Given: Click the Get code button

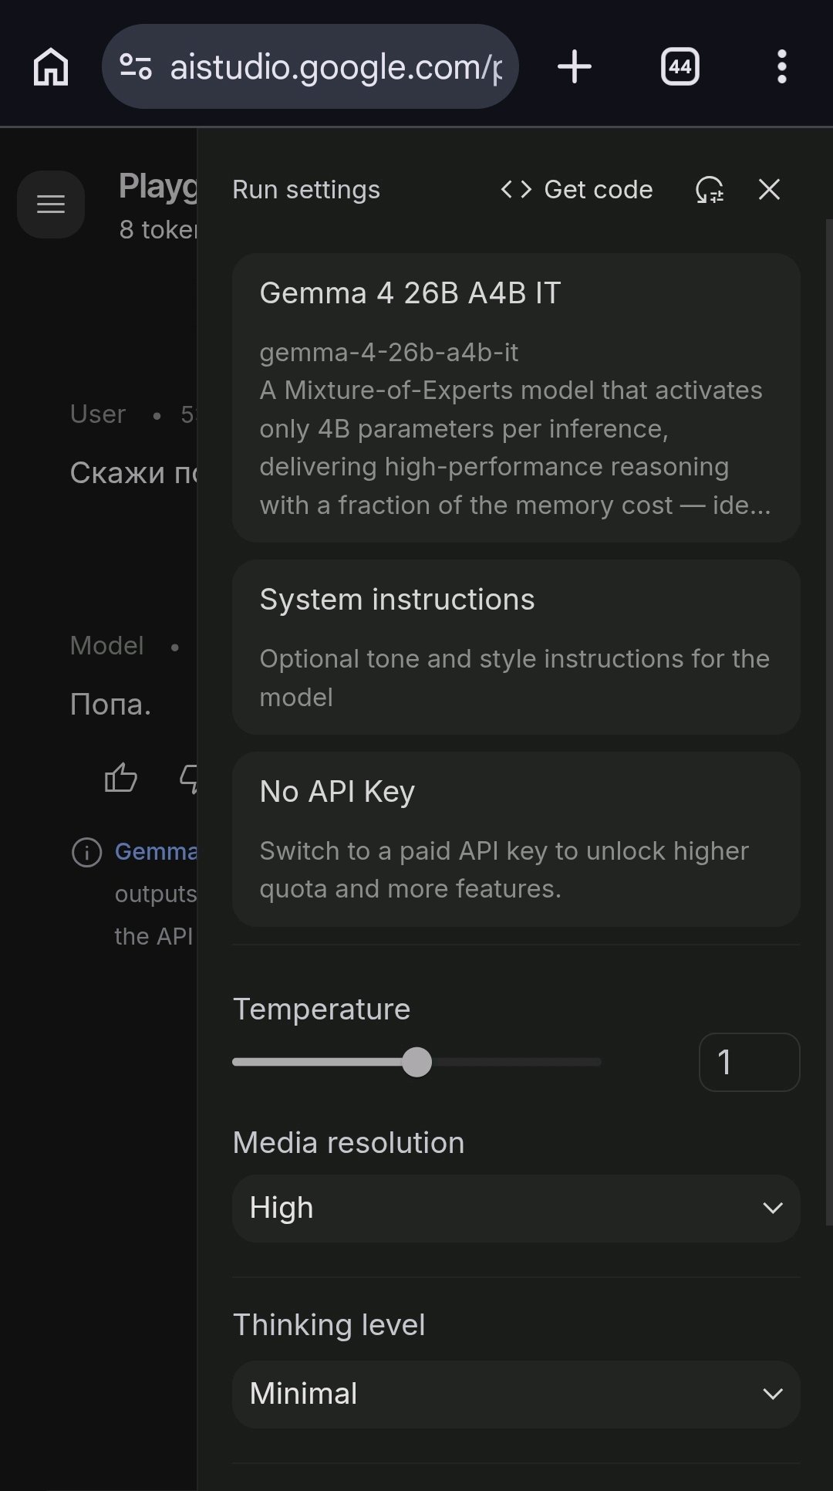Looking at the screenshot, I should [577, 190].
